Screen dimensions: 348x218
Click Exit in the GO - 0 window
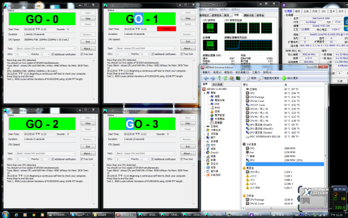tap(88, 42)
